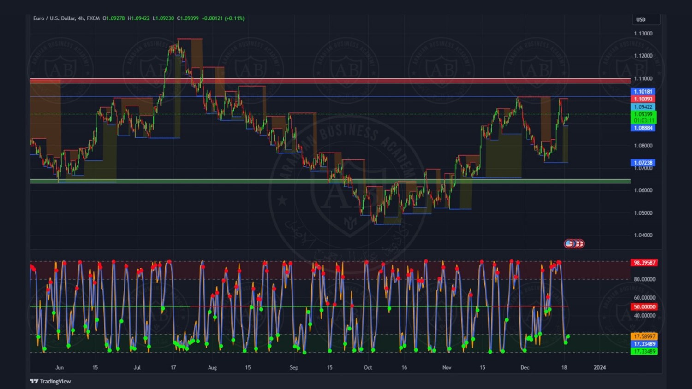
Task: Click the blue 1.07238 price label
Action: (643, 163)
